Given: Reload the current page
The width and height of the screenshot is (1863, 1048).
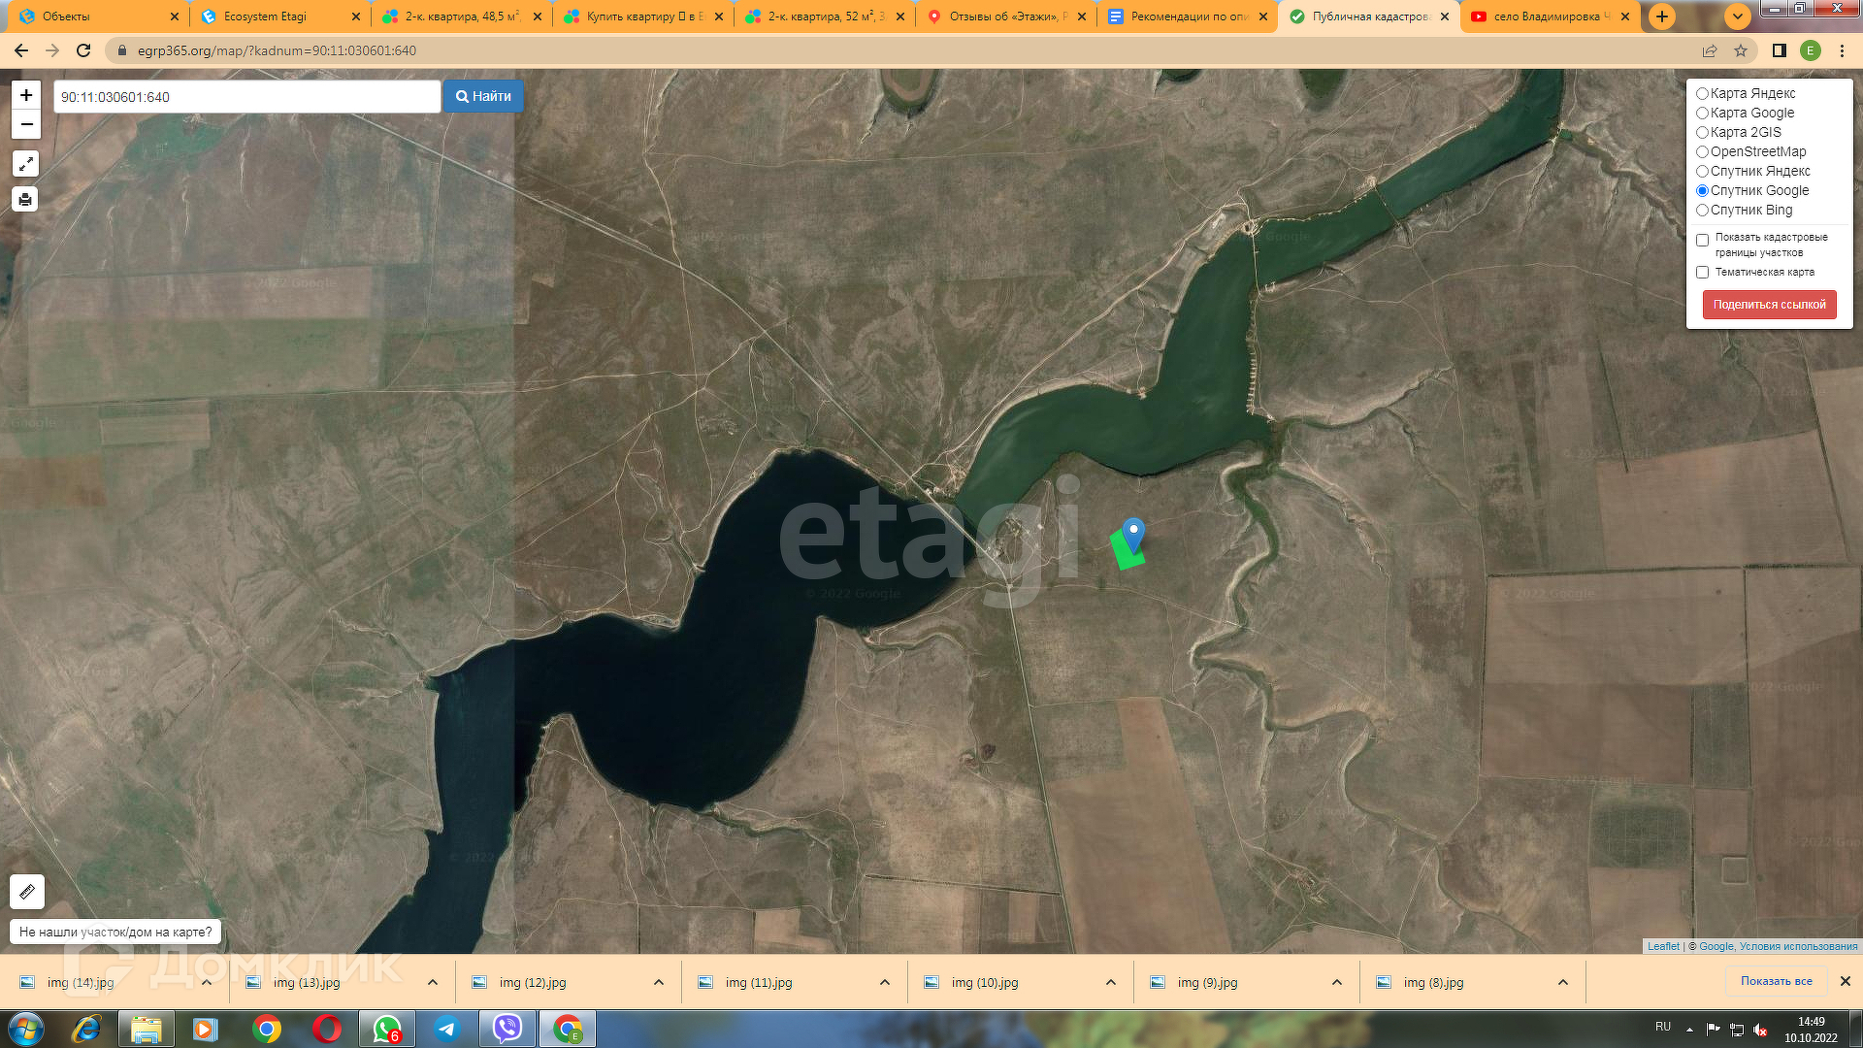Looking at the screenshot, I should pyautogui.click(x=83, y=50).
